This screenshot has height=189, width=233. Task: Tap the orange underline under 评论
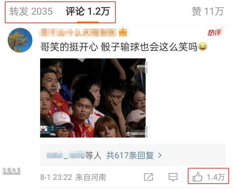tap(88, 22)
